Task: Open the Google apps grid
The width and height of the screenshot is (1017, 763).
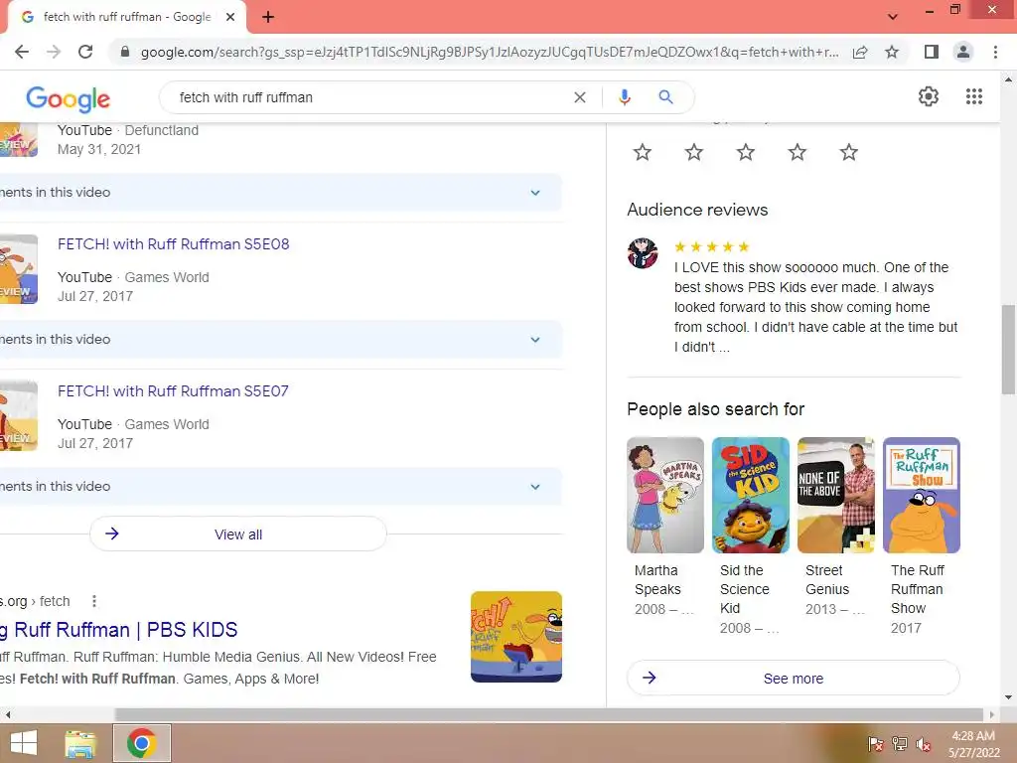Action: (974, 96)
